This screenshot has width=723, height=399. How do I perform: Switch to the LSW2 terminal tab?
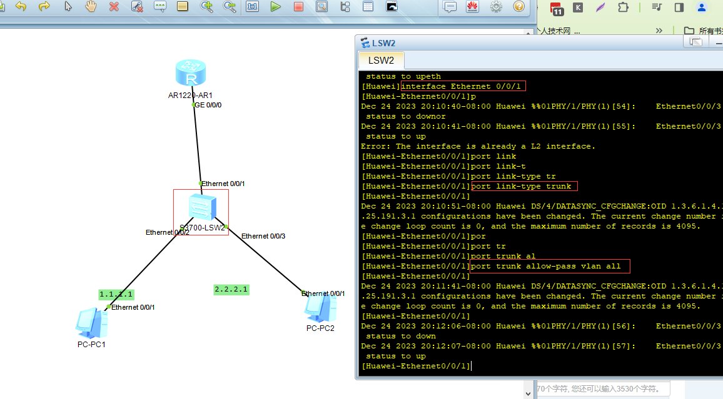coord(382,61)
